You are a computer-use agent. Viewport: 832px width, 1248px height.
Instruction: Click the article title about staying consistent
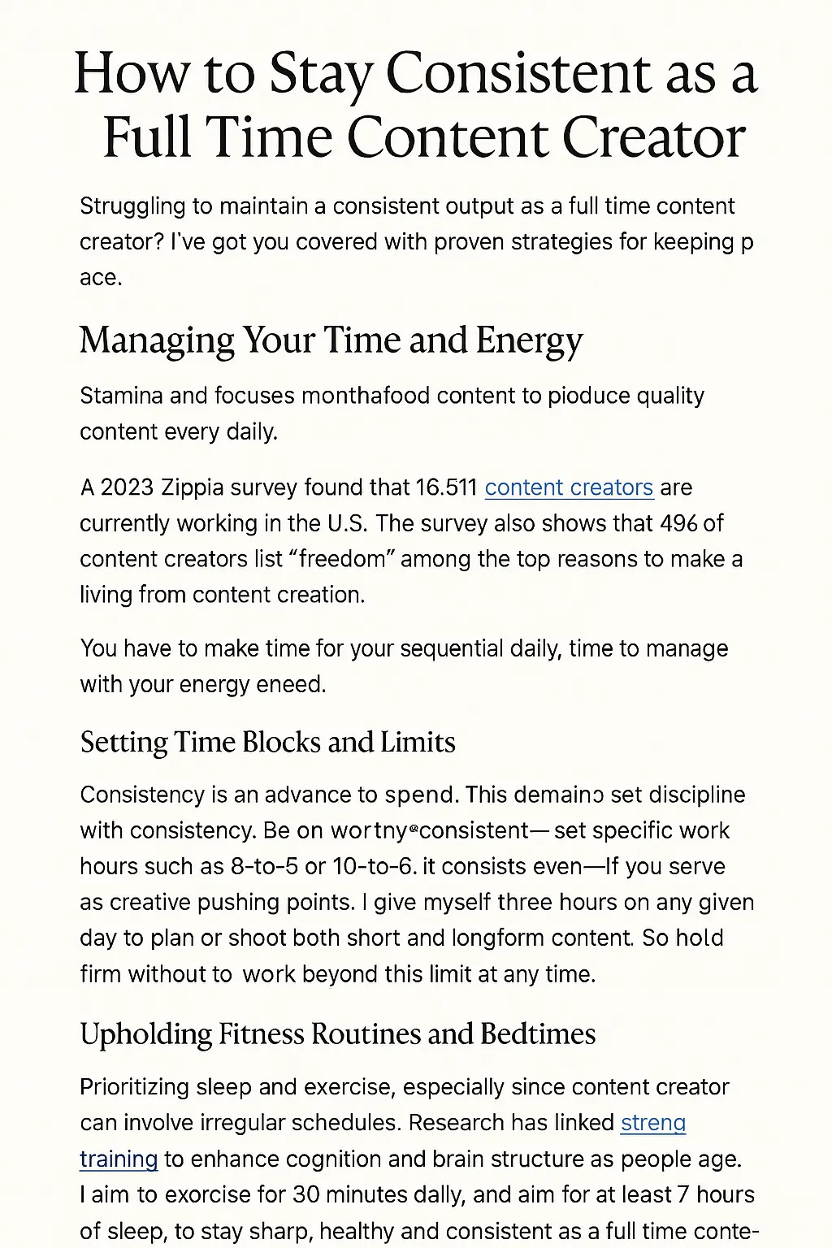click(x=416, y=105)
